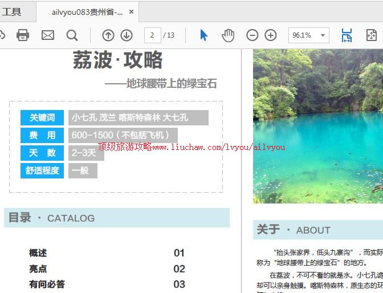Screen dimensions: 383x293
Task: Go to previous page with up arrow
Action: (108, 35)
